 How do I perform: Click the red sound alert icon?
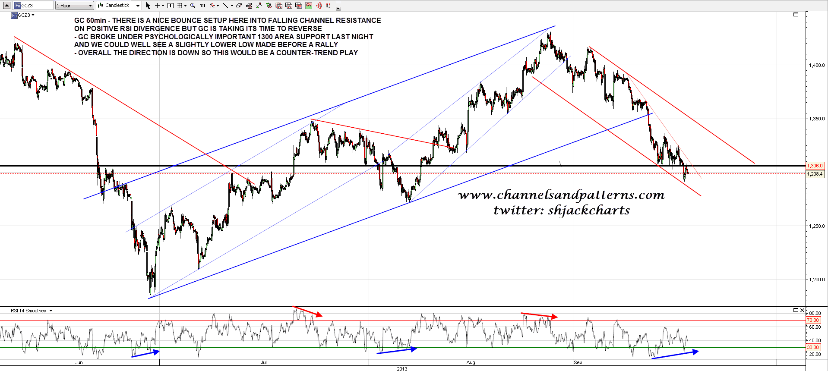click(x=319, y=6)
